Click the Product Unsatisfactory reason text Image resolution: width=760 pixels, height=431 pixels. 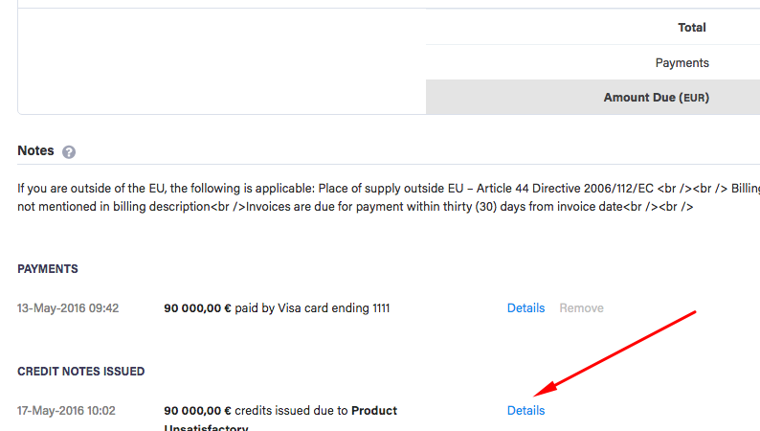pos(280,419)
